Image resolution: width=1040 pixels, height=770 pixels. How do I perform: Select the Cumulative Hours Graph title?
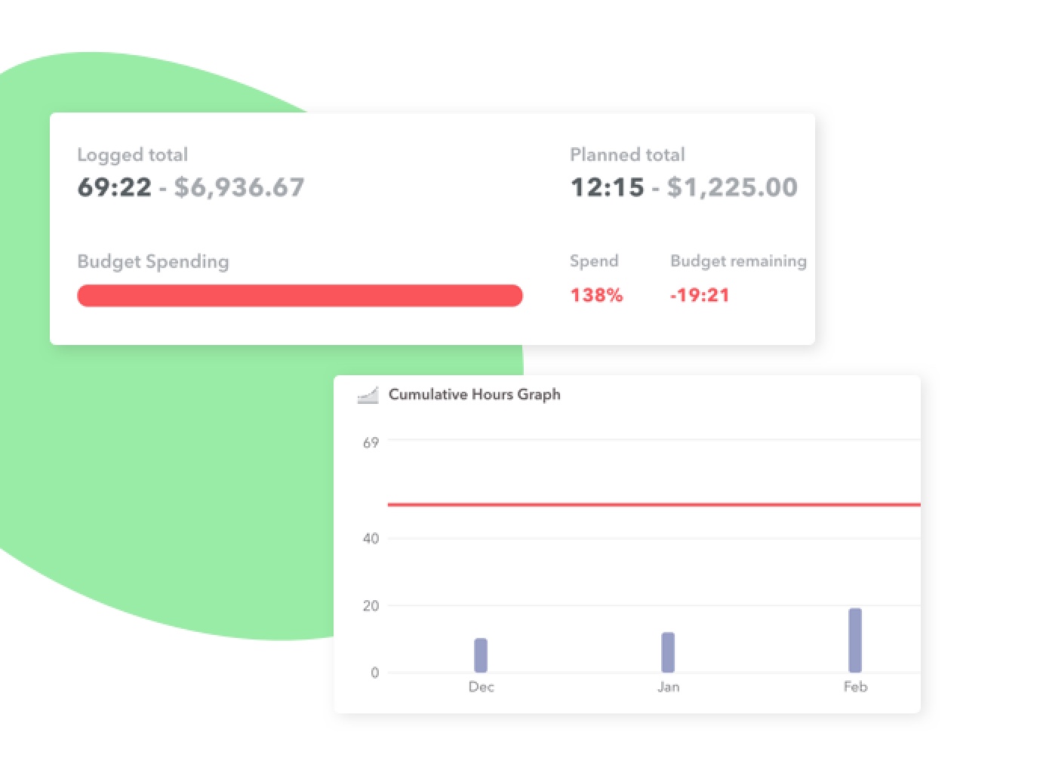point(474,394)
